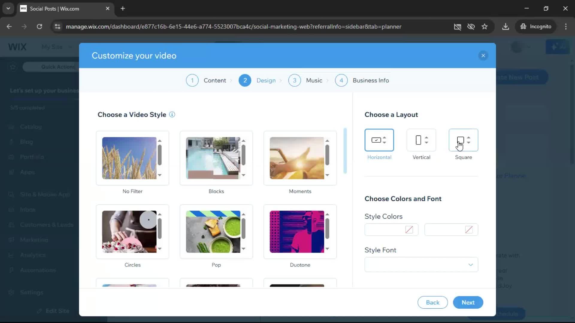Choose the Moments video style
The width and height of the screenshot is (575, 323).
(300, 158)
